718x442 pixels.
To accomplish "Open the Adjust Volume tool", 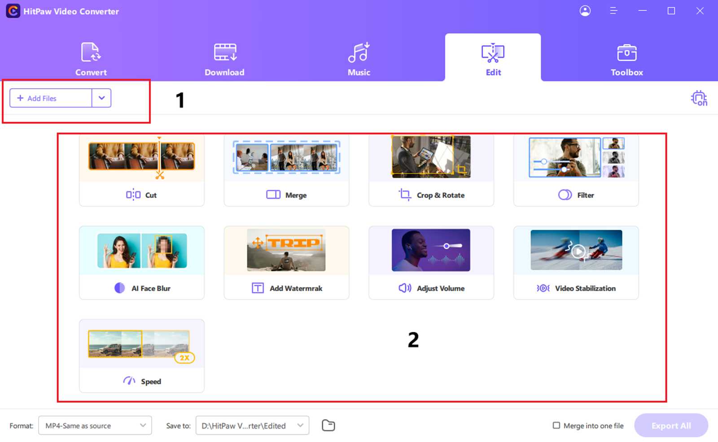I will pyautogui.click(x=431, y=262).
